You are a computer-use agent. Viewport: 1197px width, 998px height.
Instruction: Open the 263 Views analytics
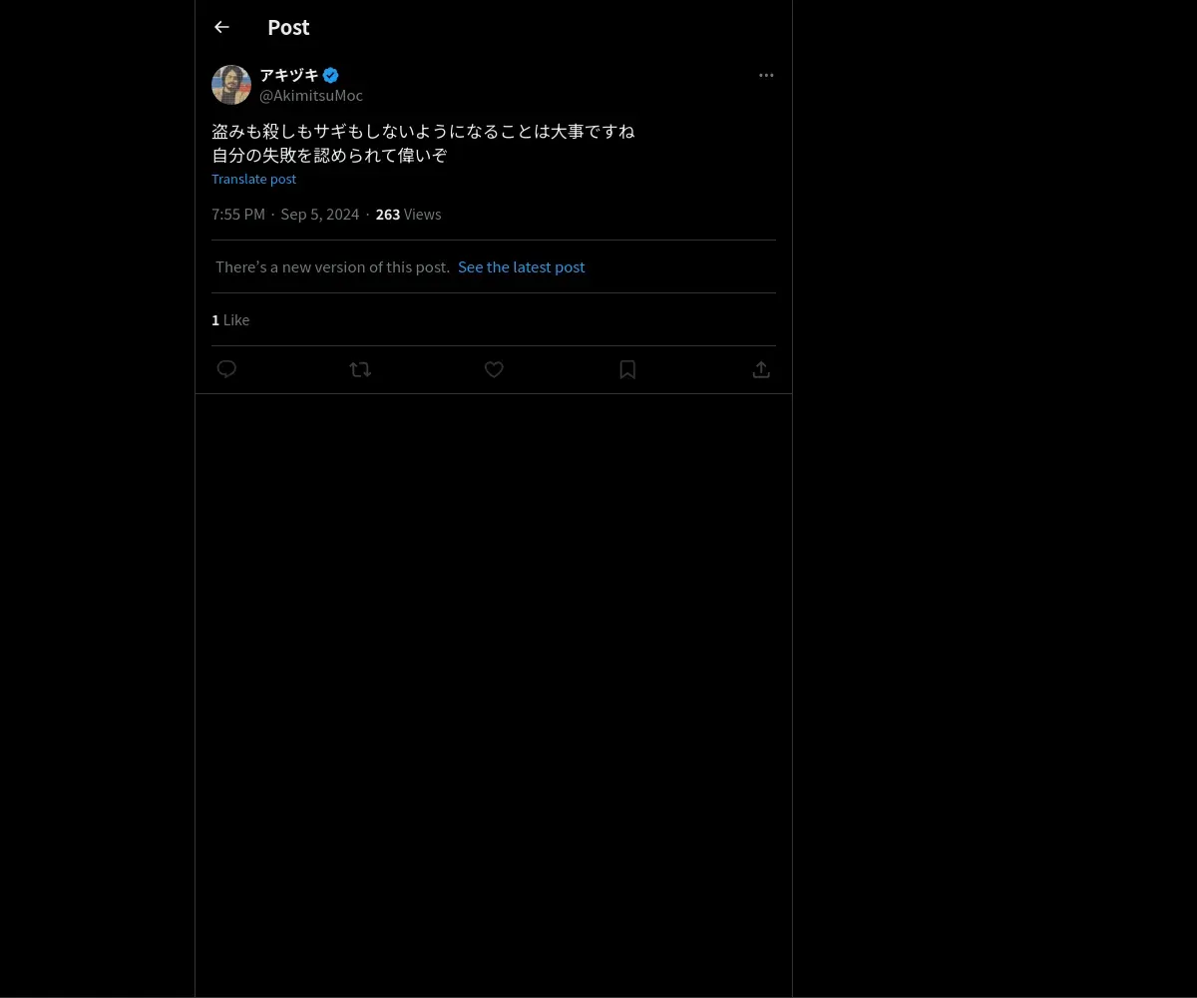pos(409,214)
